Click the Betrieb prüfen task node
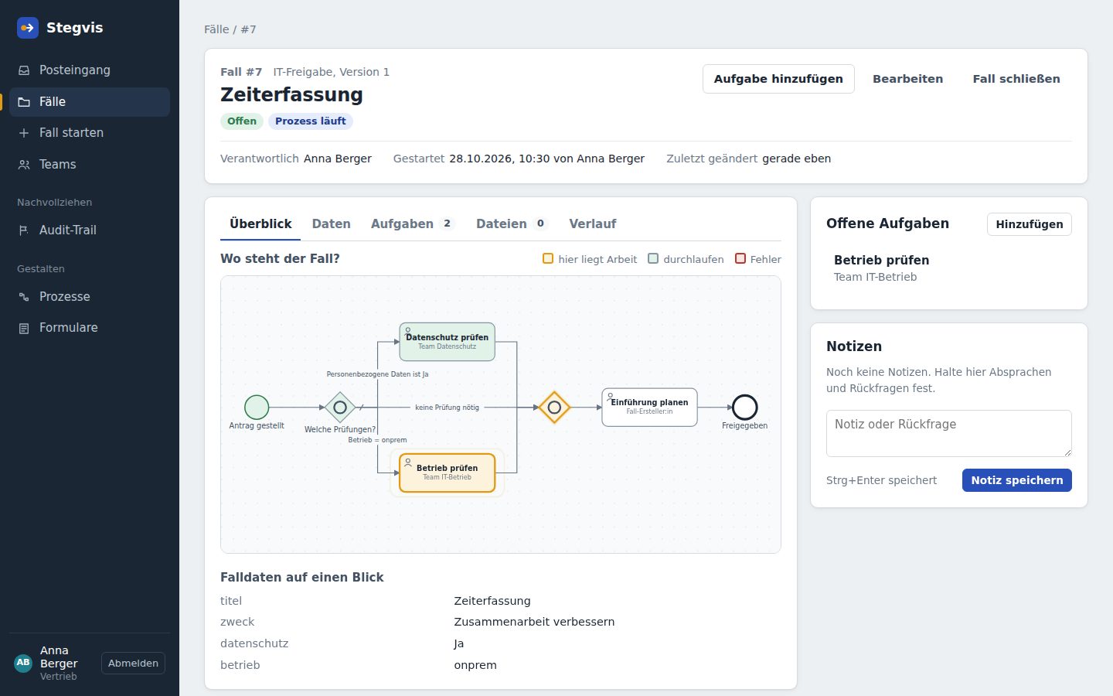 447,473
